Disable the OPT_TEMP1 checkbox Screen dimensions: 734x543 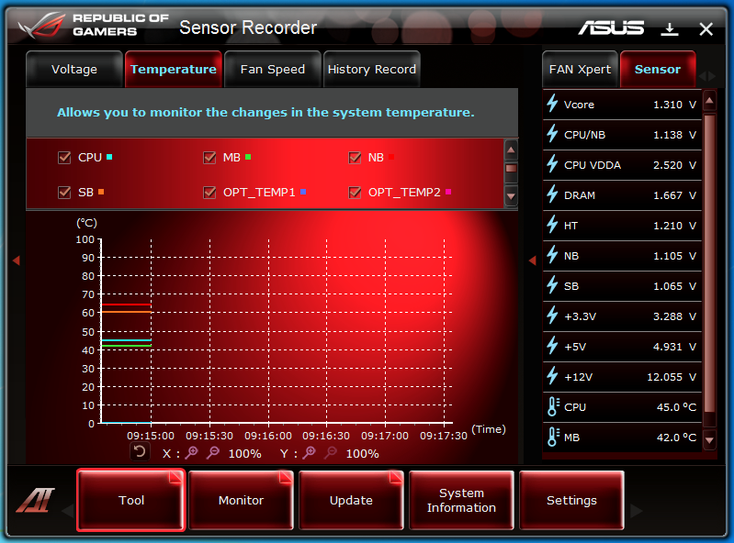coord(209,192)
